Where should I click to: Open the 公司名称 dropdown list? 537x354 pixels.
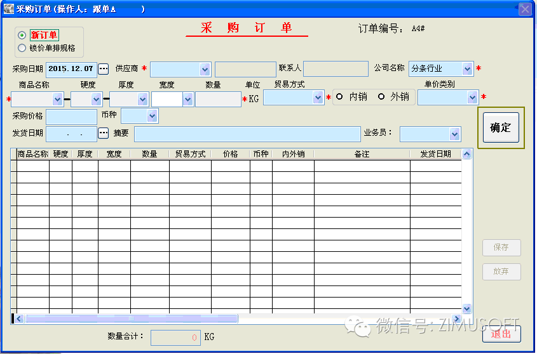pos(468,69)
